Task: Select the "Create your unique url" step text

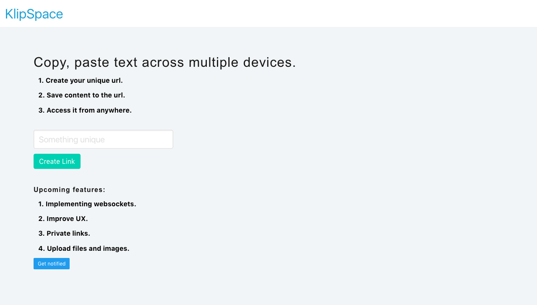Action: 84,80
